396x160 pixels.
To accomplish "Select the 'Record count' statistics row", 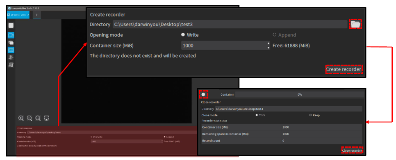I will click(x=282, y=141).
